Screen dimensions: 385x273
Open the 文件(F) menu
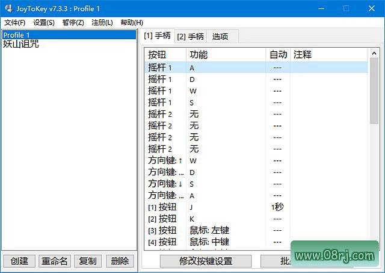click(x=14, y=23)
